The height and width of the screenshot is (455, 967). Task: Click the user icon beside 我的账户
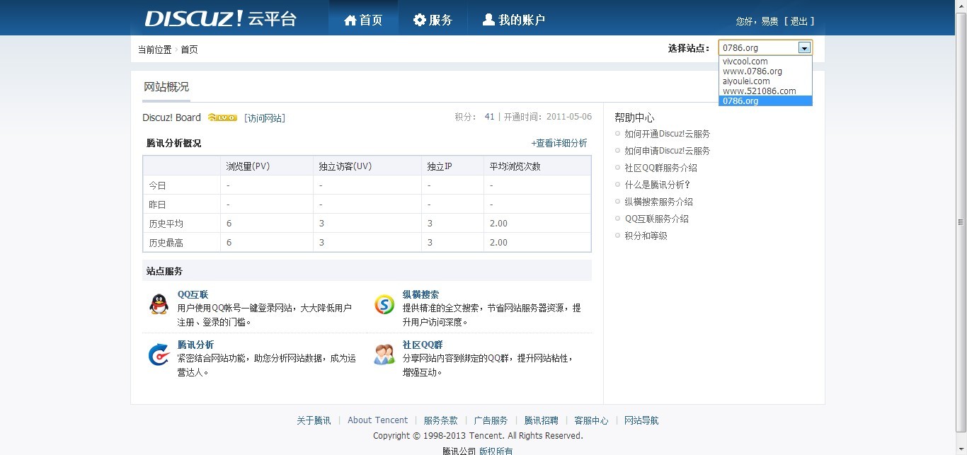click(488, 19)
